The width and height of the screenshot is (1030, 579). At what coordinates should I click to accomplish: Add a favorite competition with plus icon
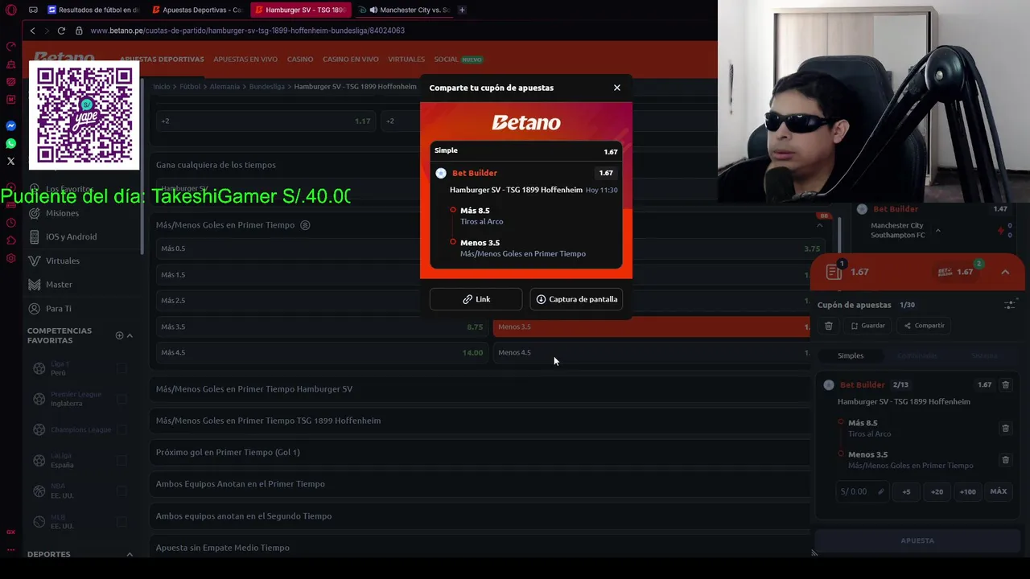(x=119, y=335)
